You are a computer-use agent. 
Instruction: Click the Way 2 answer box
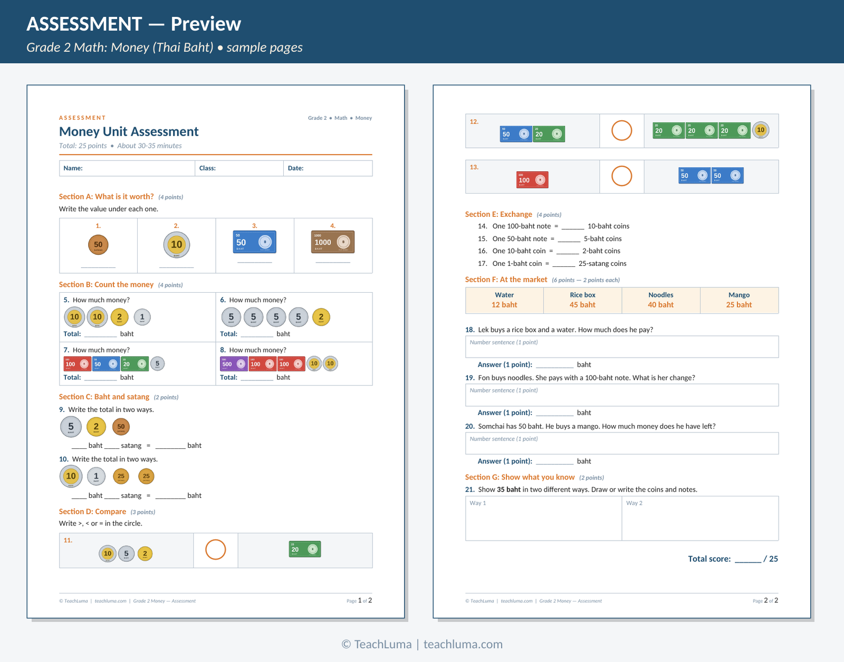coord(700,518)
